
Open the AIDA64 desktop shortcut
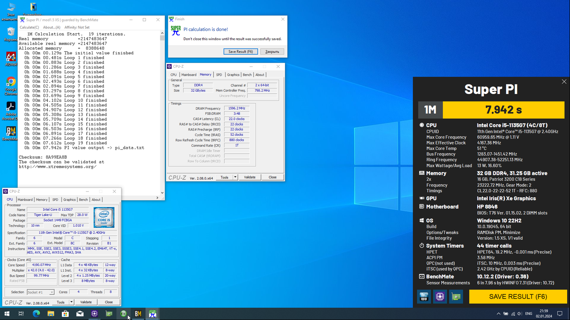[x=11, y=59]
